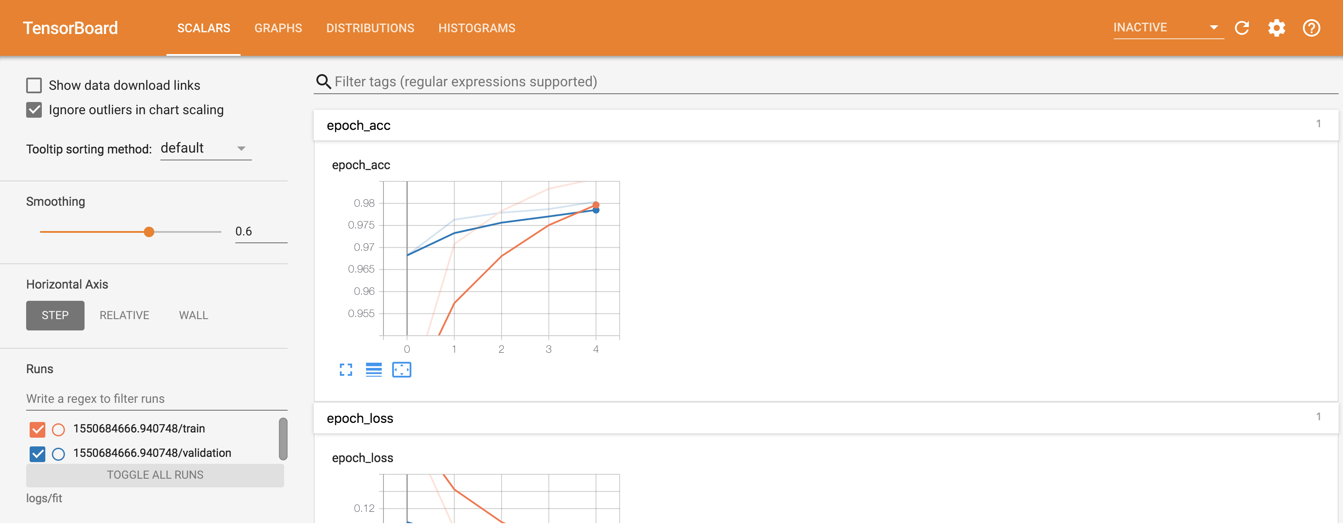Click the Smoothing slider handle
The image size is (1343, 524).
pos(149,232)
